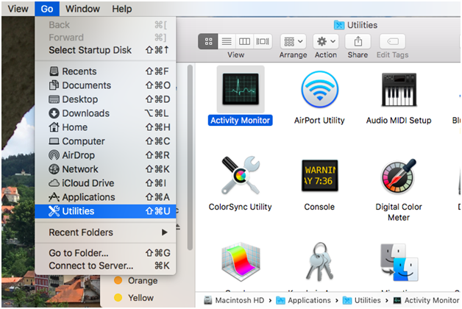Open the Console app icon
Screen dimensions: 462x309
click(x=320, y=176)
